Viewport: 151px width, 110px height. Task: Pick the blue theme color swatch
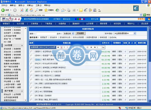point(76,19)
